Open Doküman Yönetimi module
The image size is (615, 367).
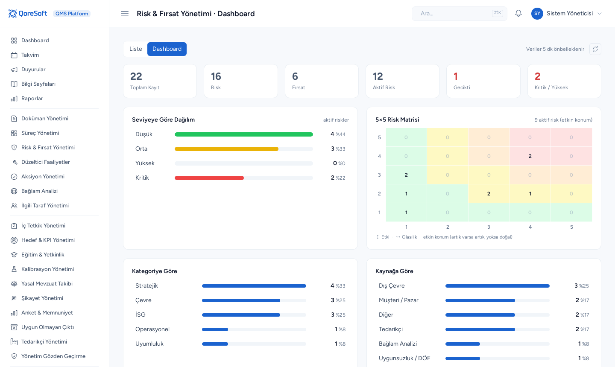(x=55, y=119)
